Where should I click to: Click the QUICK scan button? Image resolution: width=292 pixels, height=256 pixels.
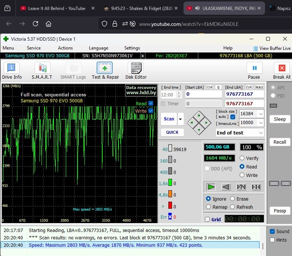pyautogui.click(x=172, y=132)
